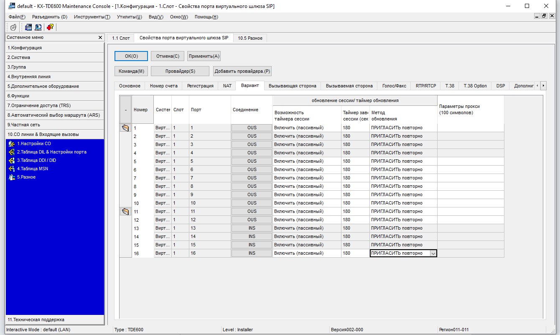Open the Помощь menu
Screen dimensions: 560x335
[206, 17]
